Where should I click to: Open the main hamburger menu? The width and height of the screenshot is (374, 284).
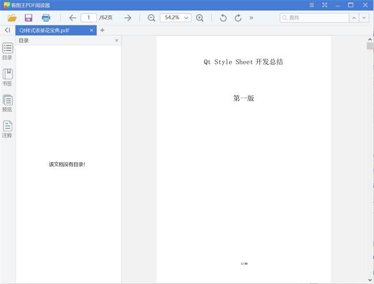click(x=311, y=5)
